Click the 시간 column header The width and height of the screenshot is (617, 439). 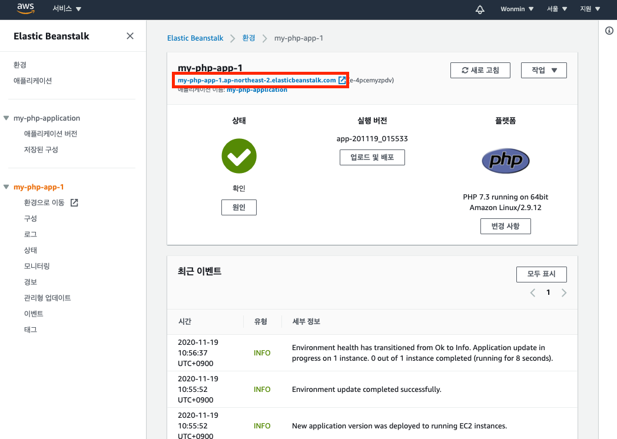(x=184, y=321)
